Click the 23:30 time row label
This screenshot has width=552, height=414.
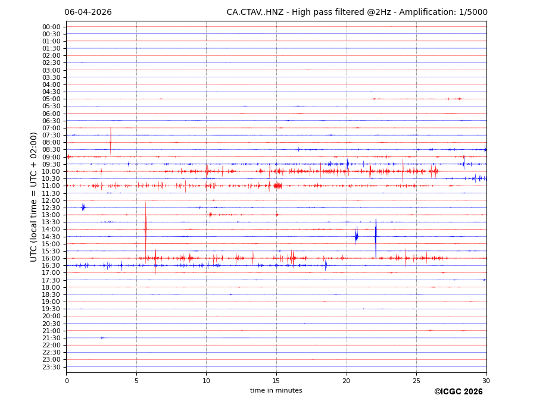(x=51, y=367)
